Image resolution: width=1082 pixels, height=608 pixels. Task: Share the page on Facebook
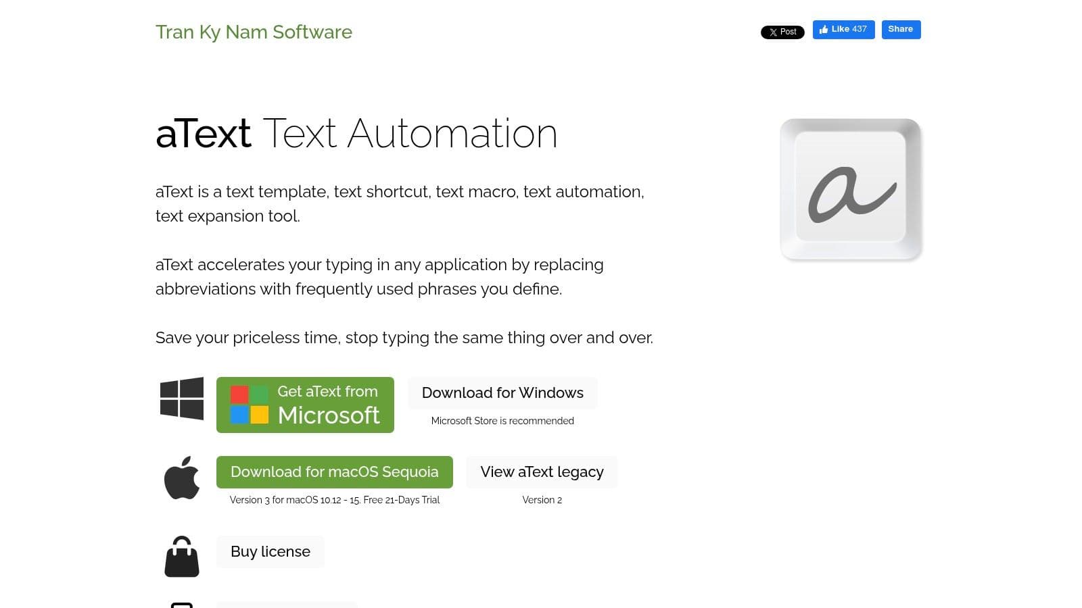901,29
